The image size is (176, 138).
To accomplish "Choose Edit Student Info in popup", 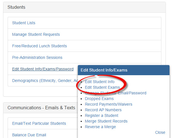I will (100, 82).
